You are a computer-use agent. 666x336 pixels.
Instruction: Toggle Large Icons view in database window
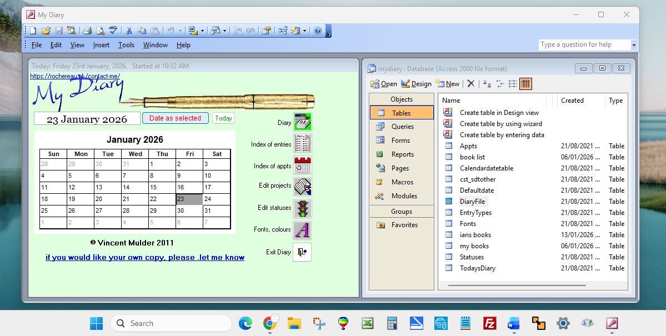487,84
